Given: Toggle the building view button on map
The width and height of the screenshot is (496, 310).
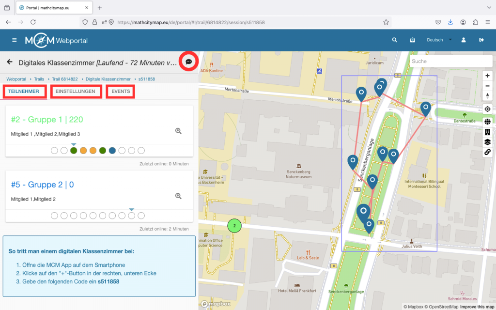Looking at the screenshot, I should pos(487,132).
